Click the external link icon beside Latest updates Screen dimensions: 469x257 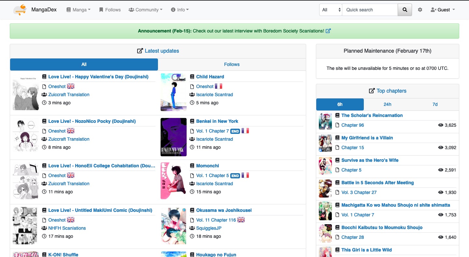(140, 51)
